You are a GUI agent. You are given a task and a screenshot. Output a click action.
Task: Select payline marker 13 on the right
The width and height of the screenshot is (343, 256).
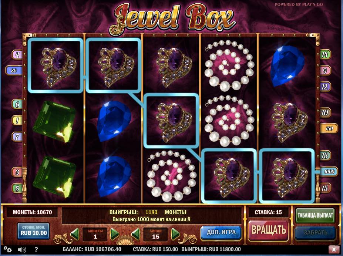325,155
